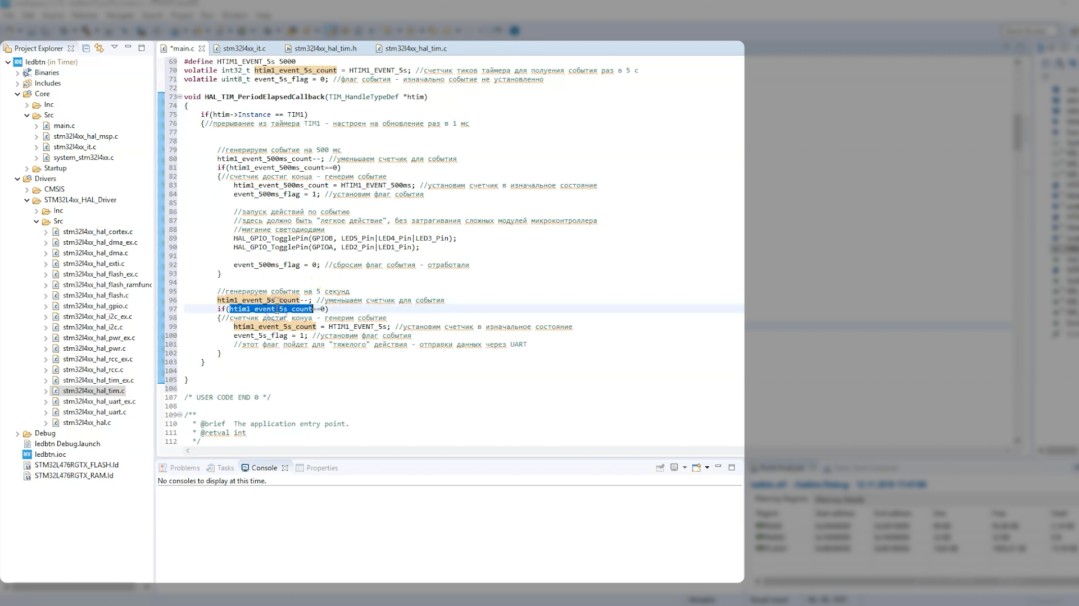Select stm32l4xx_it.c in Project Explorer tree

[75, 147]
